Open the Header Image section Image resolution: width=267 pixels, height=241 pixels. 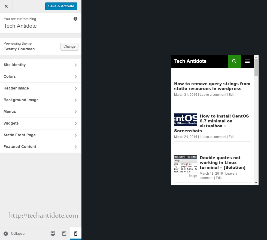coord(41,88)
